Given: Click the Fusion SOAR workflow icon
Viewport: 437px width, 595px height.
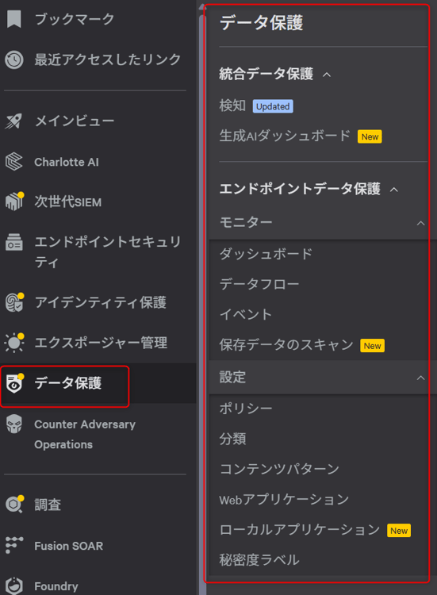Looking at the screenshot, I should [14, 545].
